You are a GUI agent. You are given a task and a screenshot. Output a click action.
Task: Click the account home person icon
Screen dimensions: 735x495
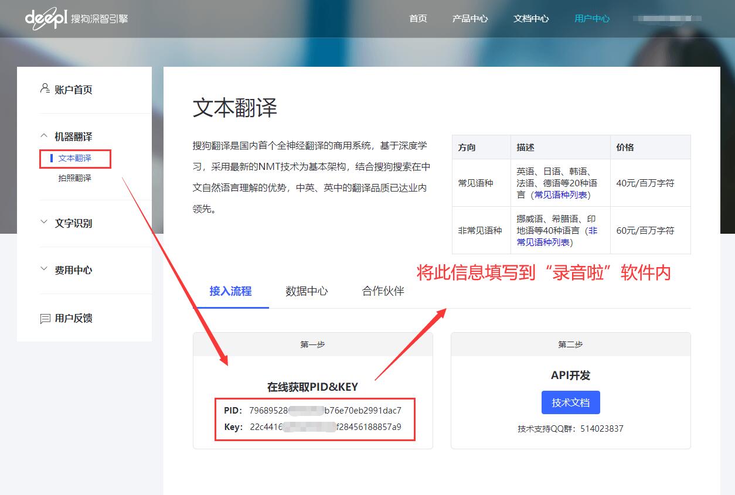pyautogui.click(x=45, y=89)
